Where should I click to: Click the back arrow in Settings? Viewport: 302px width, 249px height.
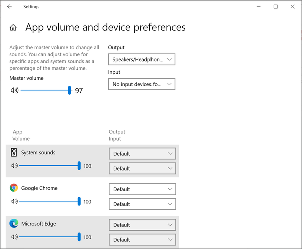click(9, 7)
